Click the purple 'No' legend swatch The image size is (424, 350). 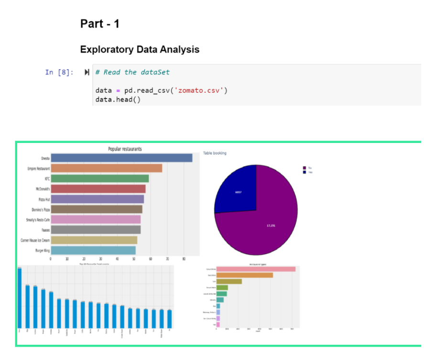pyautogui.click(x=304, y=168)
